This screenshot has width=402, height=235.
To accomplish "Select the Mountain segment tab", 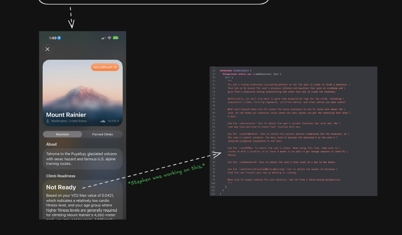I will 62,134.
